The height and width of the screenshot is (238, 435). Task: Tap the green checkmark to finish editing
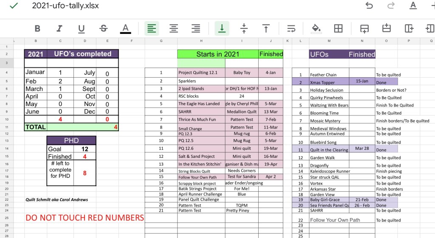tap(14, 6)
